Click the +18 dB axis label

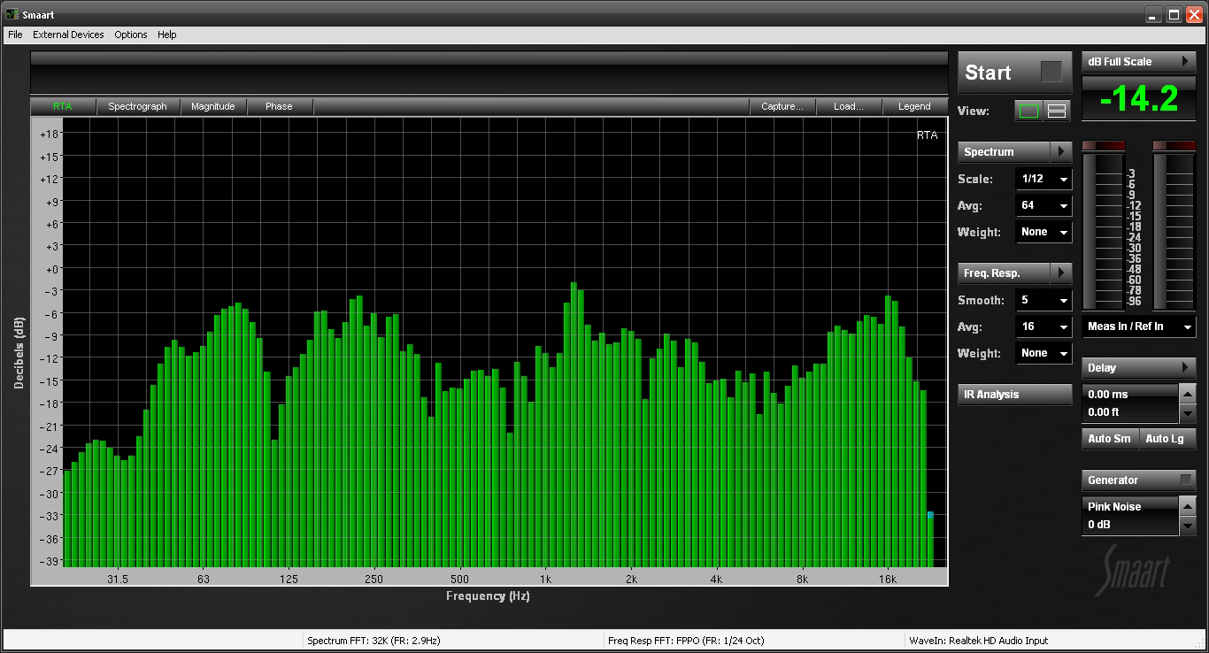click(x=50, y=134)
